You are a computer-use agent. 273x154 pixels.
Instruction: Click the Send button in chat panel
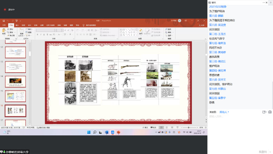point(263,152)
